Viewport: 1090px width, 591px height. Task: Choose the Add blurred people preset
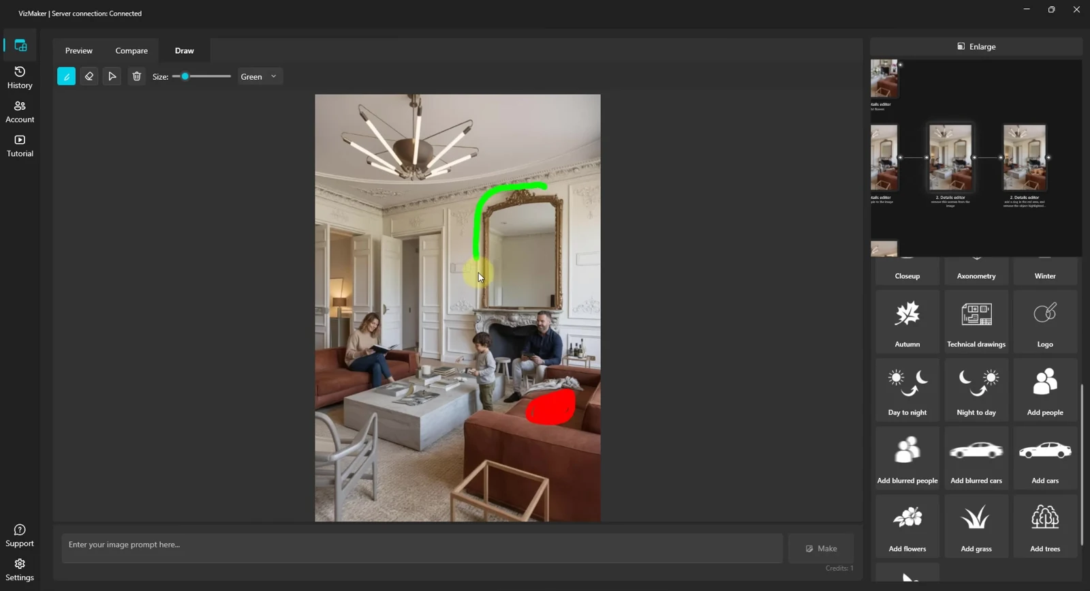[x=907, y=457]
